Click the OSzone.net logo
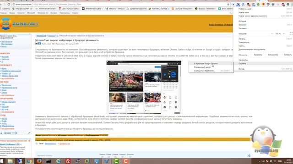 click(19, 24)
